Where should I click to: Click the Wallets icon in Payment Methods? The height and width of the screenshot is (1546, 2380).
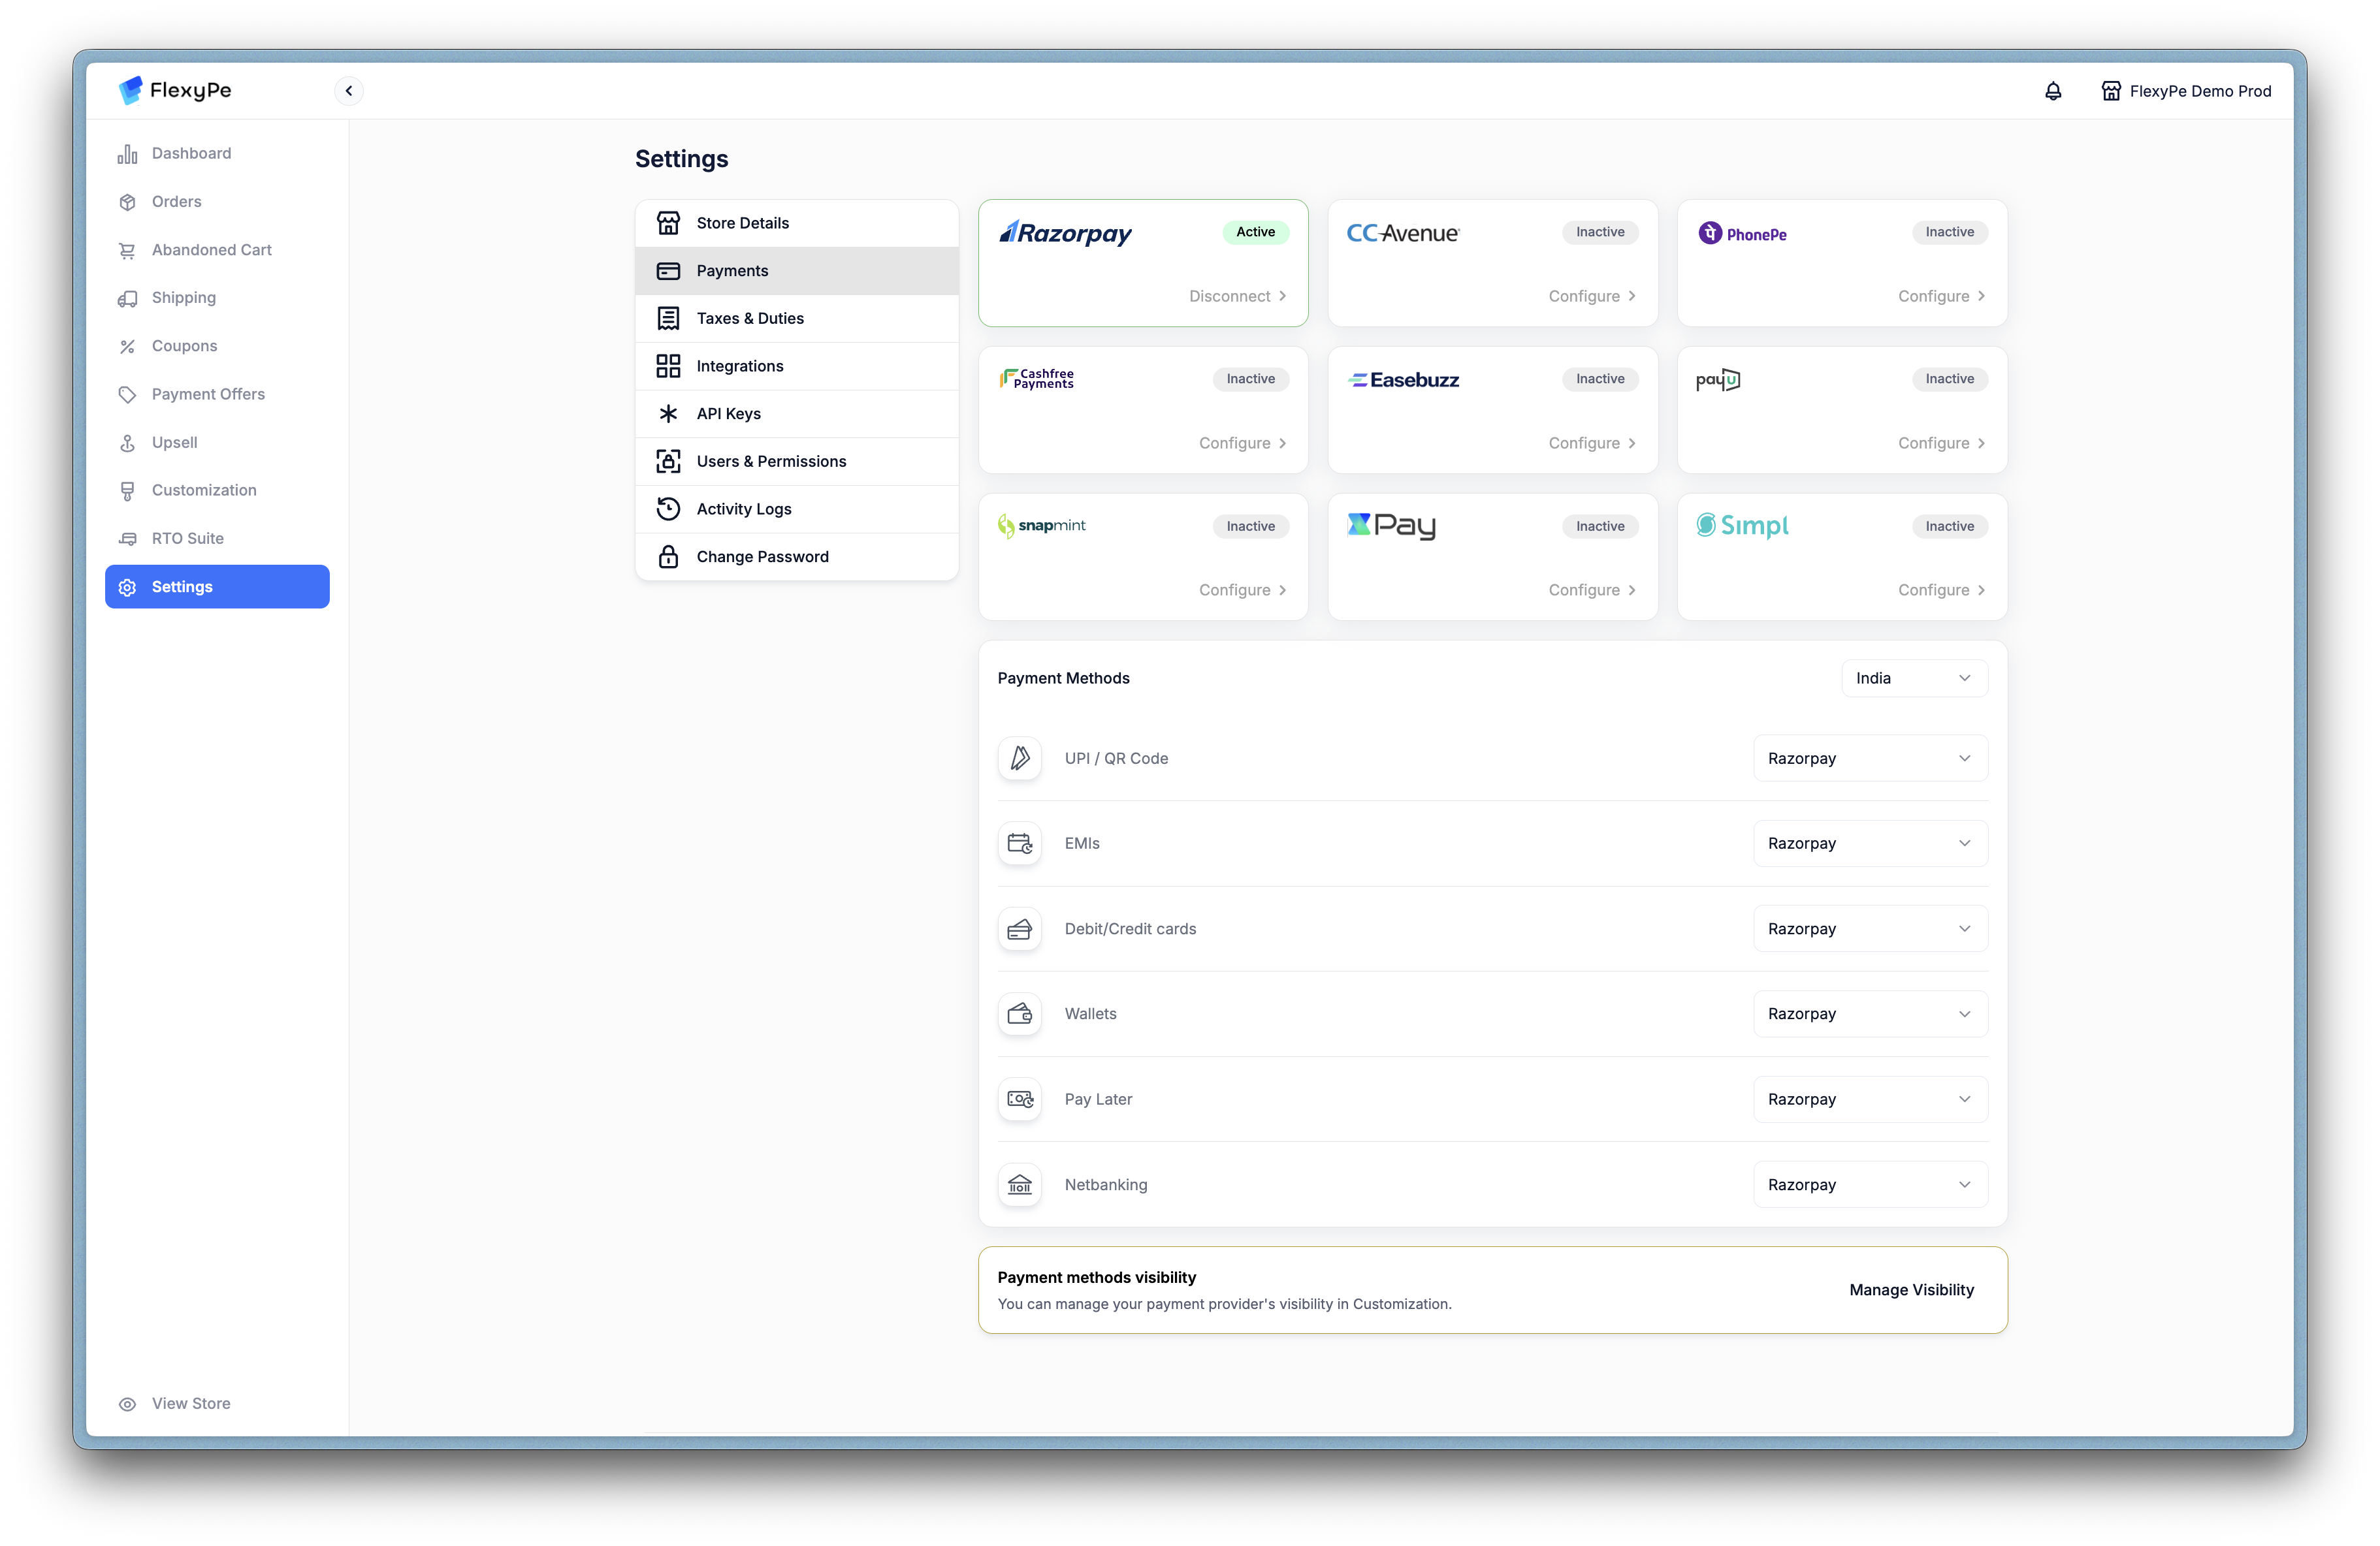1019,1015
